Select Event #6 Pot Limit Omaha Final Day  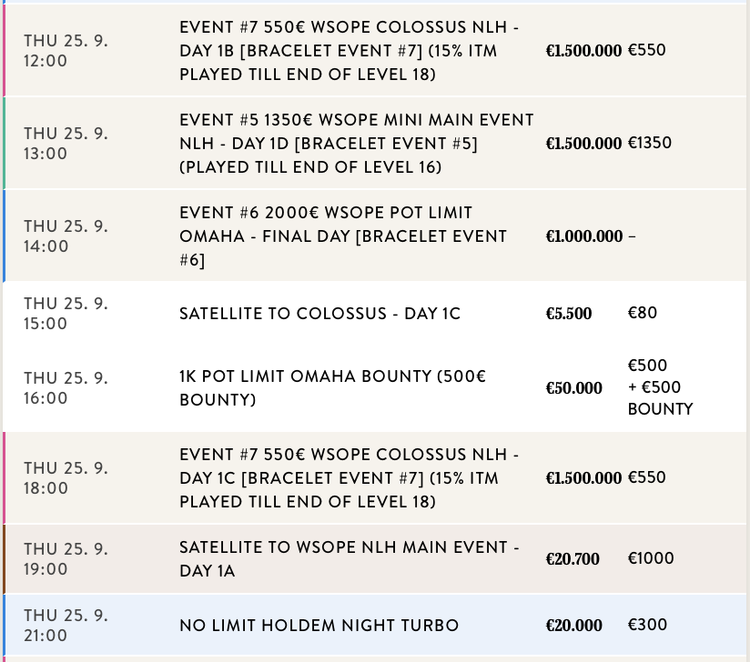coord(343,236)
